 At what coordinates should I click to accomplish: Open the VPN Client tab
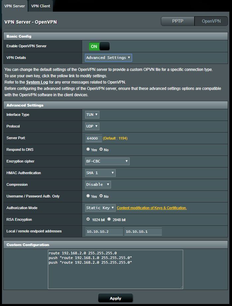click(41, 6)
